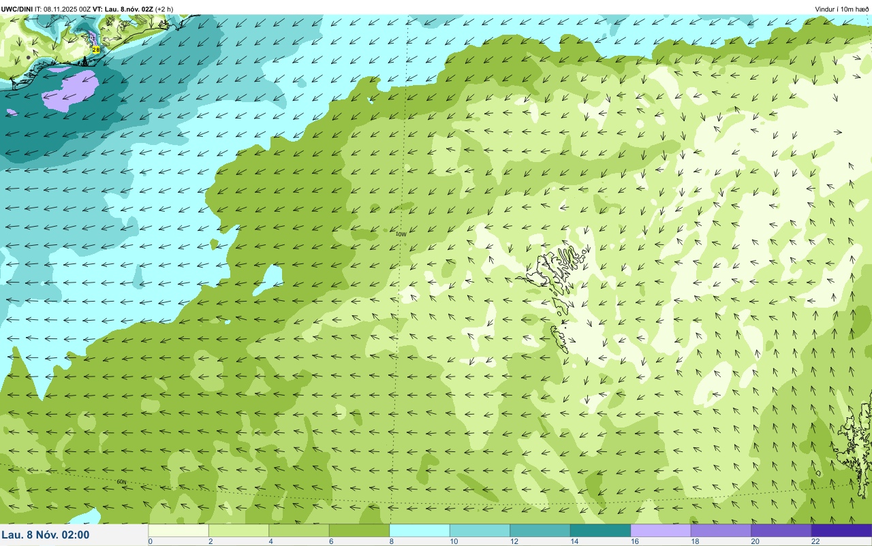Click the 'Lau. 8 Nóv. 02:00' date label
872x546 pixels.
(x=46, y=535)
